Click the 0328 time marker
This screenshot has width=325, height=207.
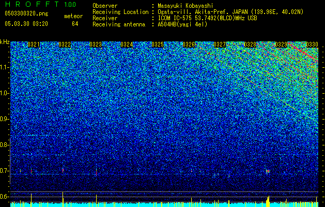(x=250, y=45)
